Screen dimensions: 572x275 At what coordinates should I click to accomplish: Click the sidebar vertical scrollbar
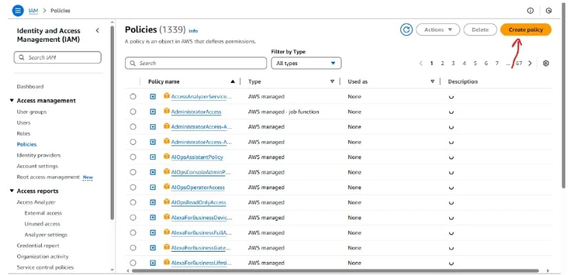tap(113, 122)
